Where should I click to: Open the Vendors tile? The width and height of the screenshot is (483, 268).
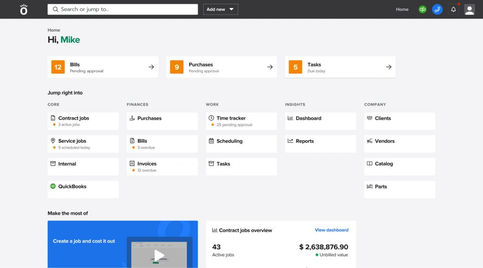(400, 144)
